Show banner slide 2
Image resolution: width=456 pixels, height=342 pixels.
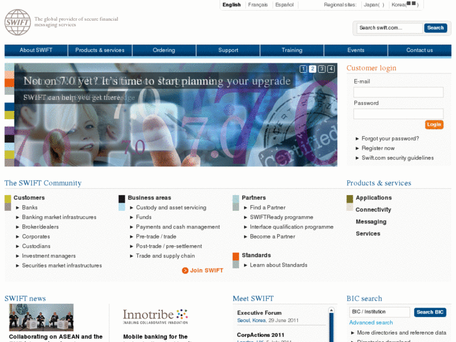point(312,68)
